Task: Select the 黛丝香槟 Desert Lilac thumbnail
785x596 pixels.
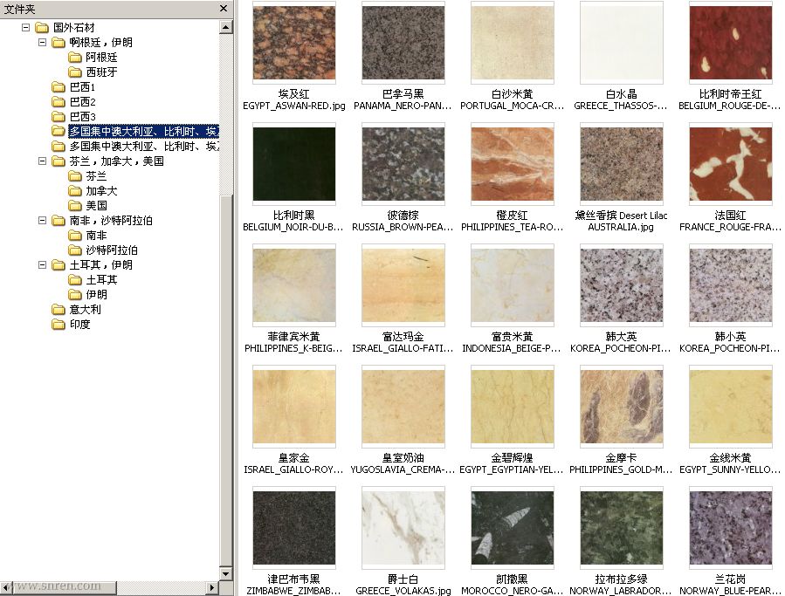Action: (622, 164)
